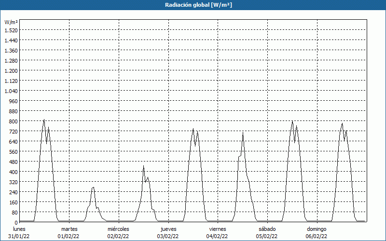
Task: Click the 'lunes' day label
Action: [x=19, y=229]
